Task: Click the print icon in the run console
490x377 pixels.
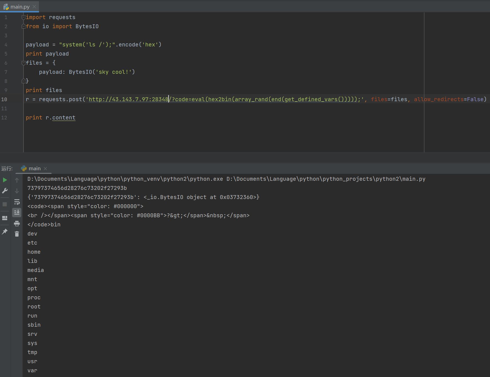Action: pyautogui.click(x=17, y=223)
